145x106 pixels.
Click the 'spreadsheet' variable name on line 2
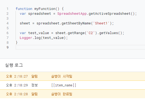[x=39, y=14]
